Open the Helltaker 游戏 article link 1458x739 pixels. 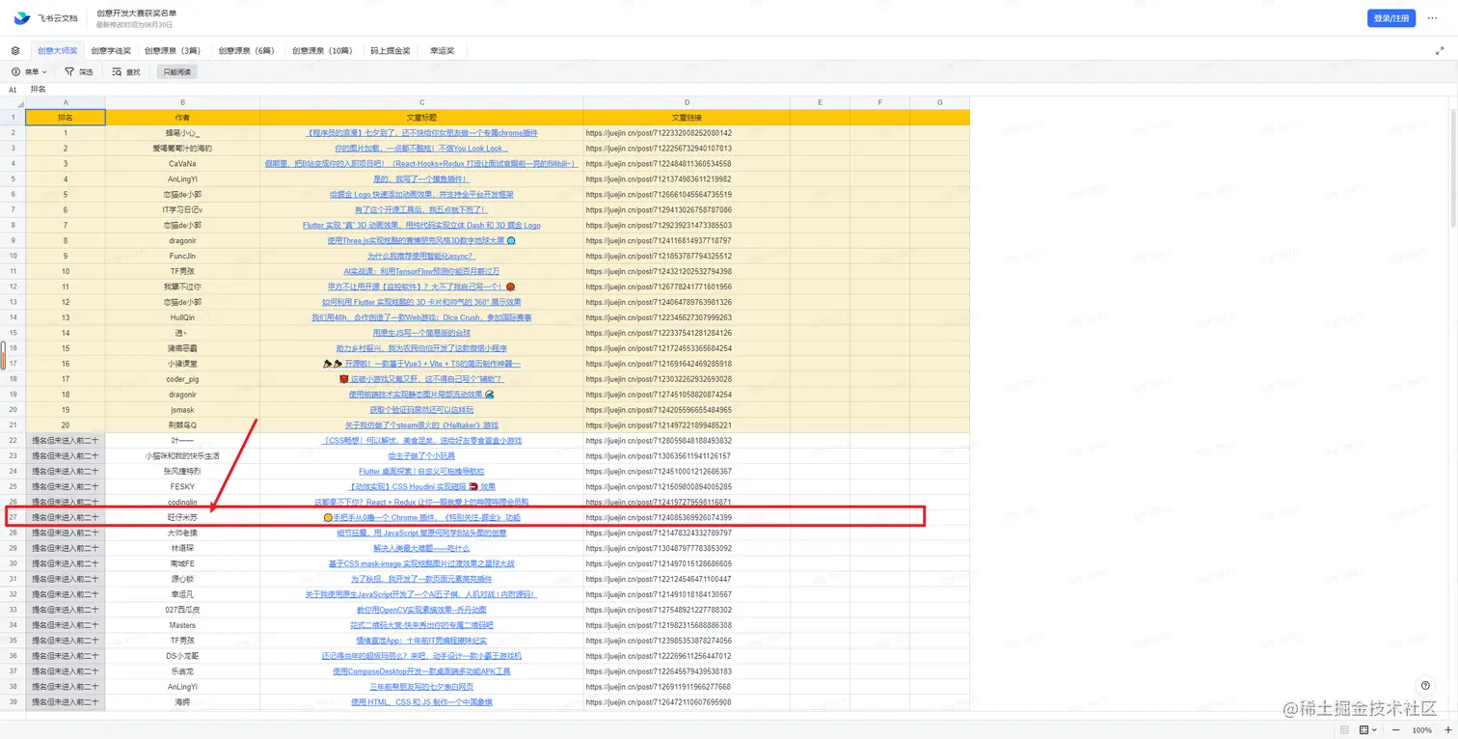[421, 425]
